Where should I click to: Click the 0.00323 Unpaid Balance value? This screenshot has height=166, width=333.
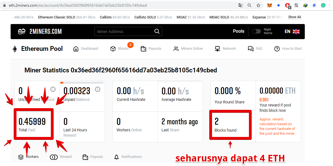point(77,91)
